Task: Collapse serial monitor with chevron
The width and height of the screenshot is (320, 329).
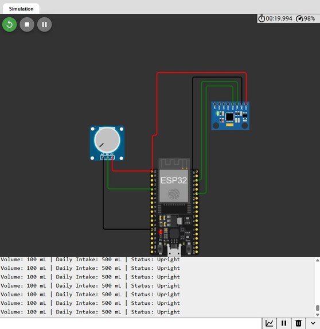Action: (x=313, y=323)
